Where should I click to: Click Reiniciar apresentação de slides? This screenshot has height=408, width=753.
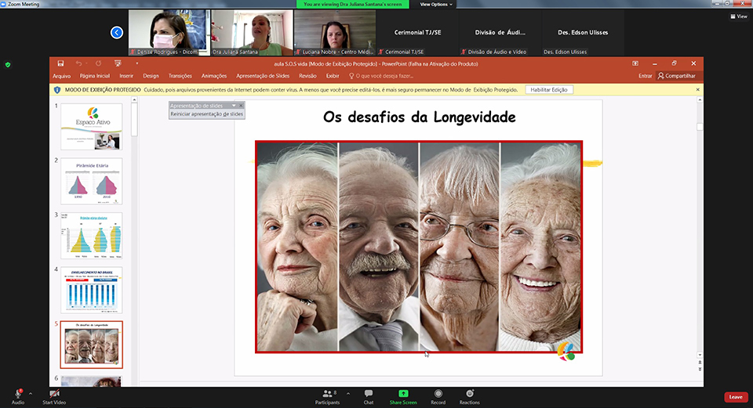(207, 114)
